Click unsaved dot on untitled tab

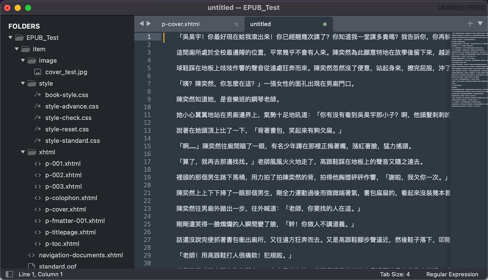(325, 24)
